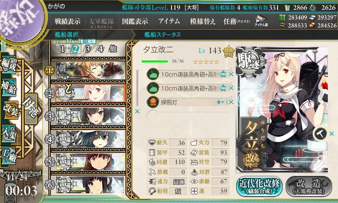Switch to fleet 4 tab
The image size is (338, 203).
[101, 49]
